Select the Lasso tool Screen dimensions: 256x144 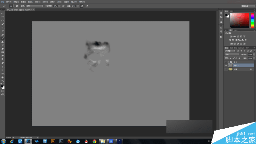point(3,21)
